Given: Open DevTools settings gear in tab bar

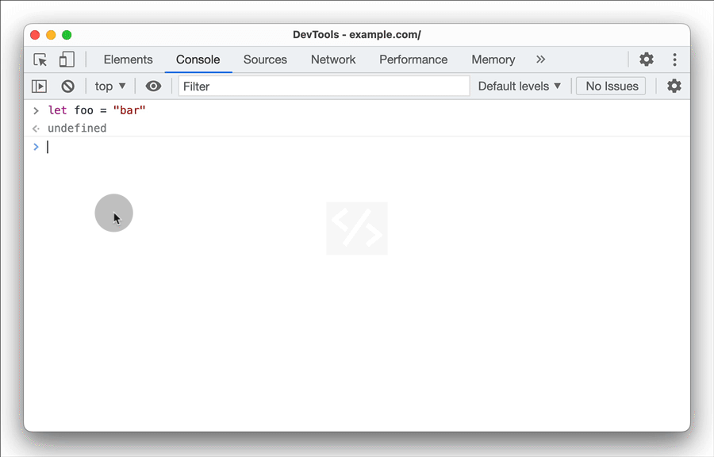Looking at the screenshot, I should (646, 60).
